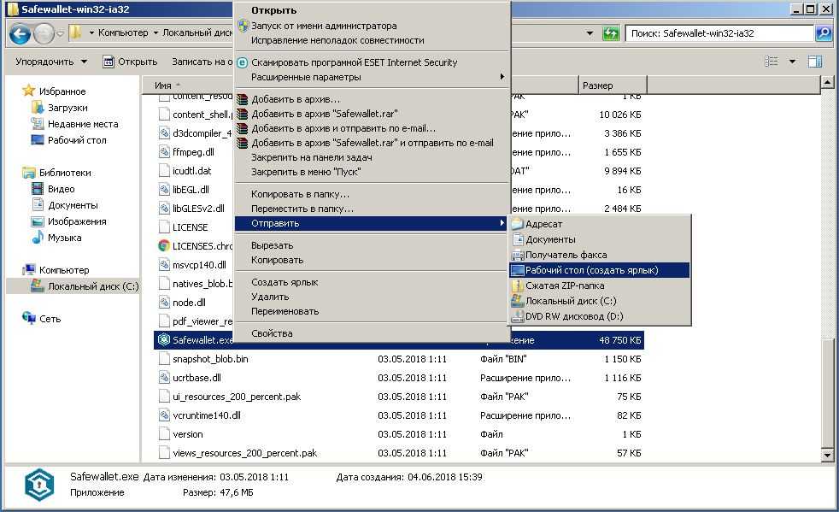Click the scrollbar up arrow
The height and width of the screenshot is (512, 839).
click(x=827, y=82)
